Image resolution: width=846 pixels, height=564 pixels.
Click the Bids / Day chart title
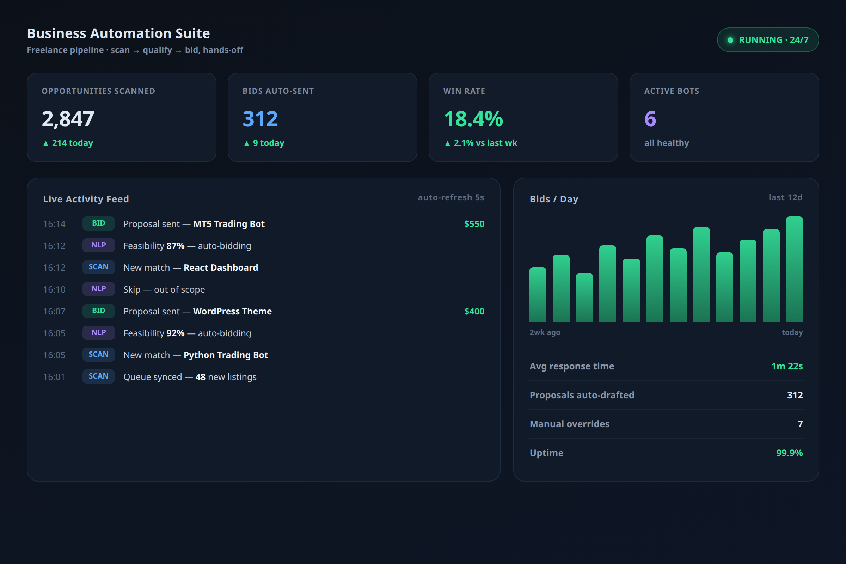click(554, 199)
